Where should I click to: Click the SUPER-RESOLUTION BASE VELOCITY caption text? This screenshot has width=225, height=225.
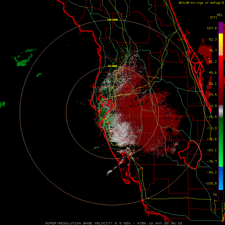coord(79,223)
